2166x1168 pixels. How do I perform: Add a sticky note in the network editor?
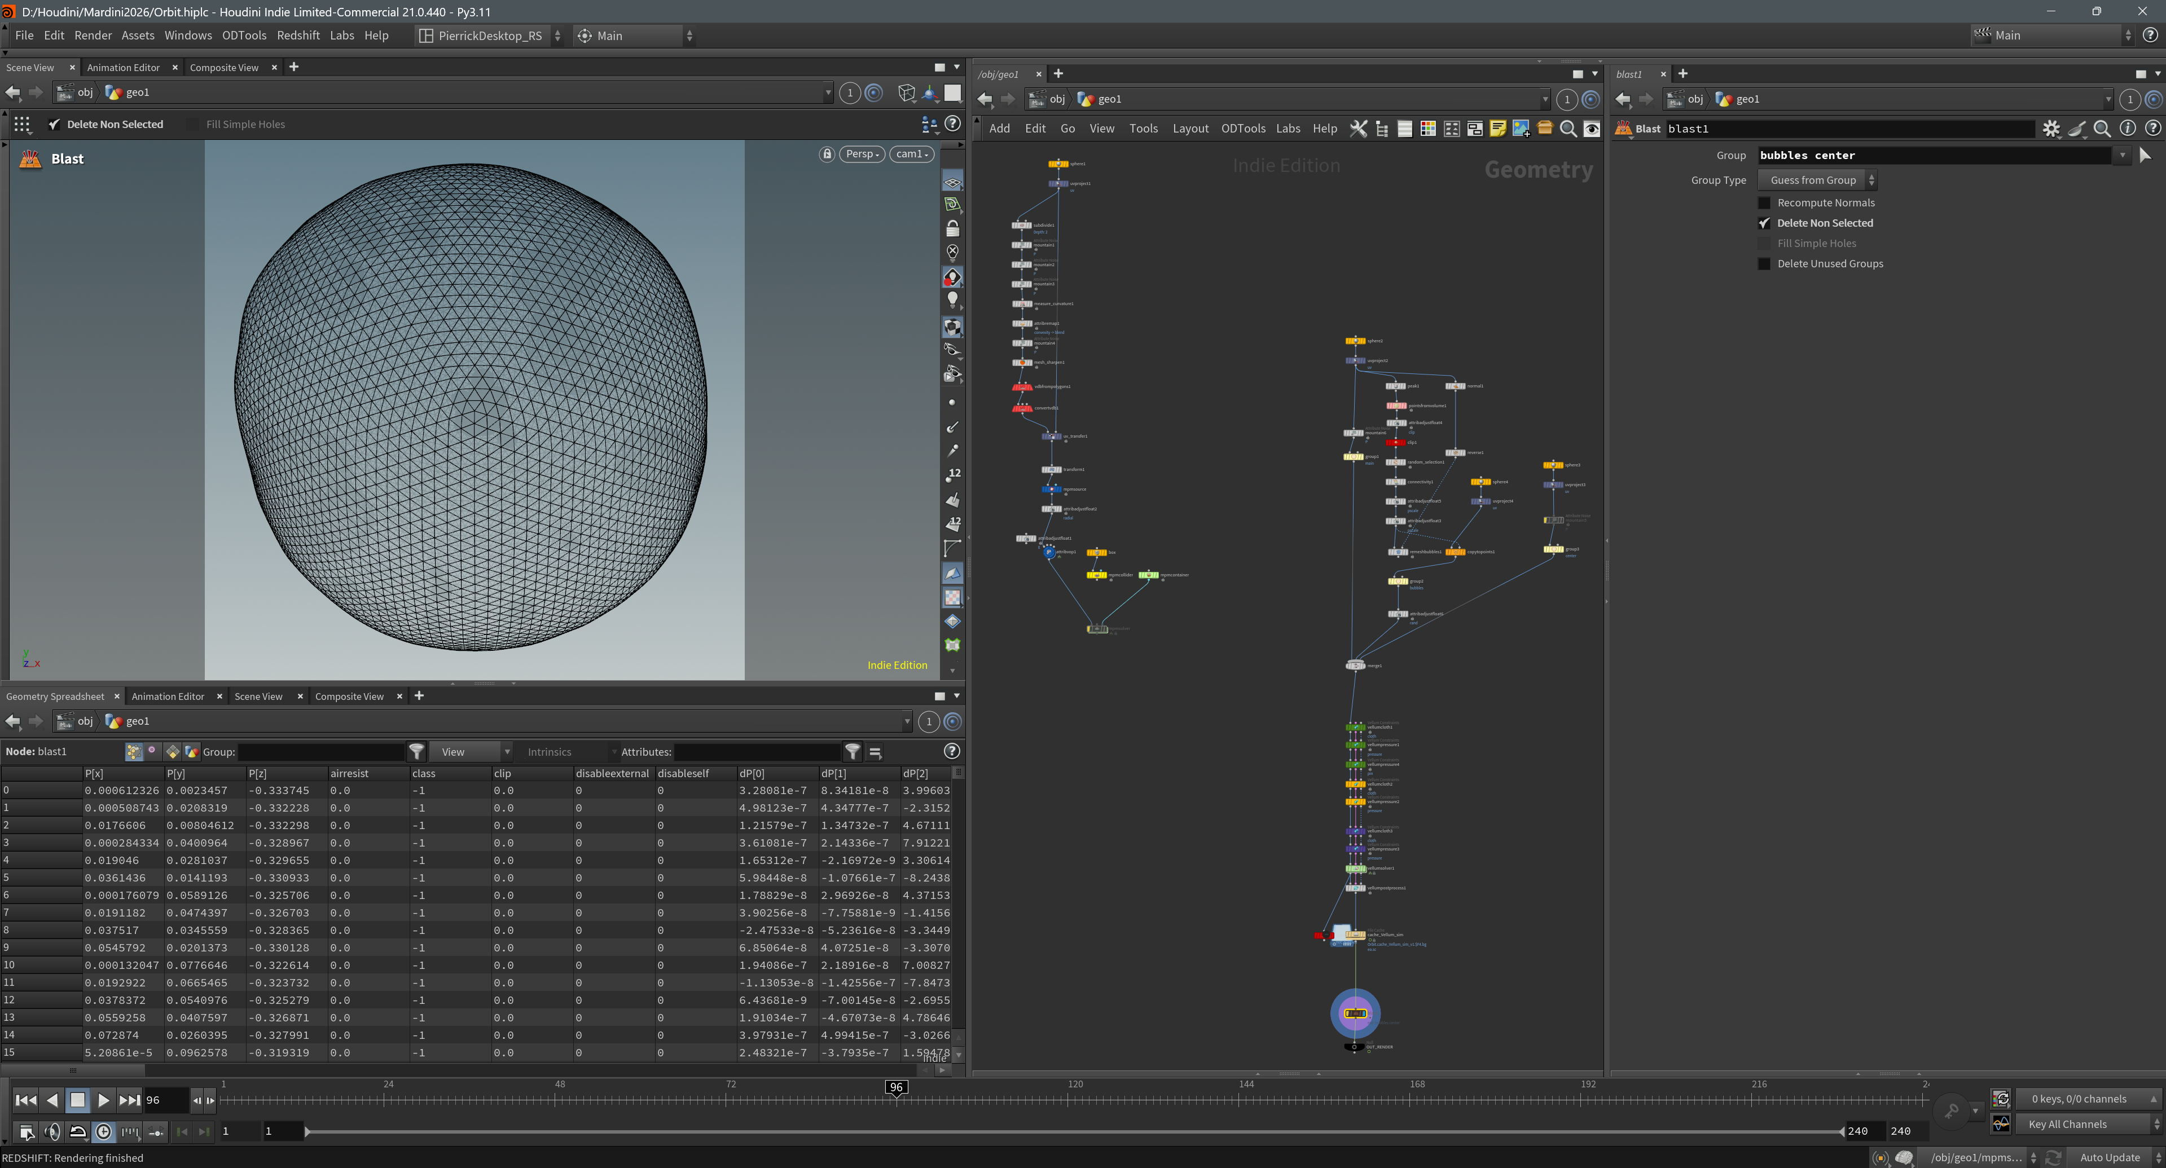point(1497,129)
